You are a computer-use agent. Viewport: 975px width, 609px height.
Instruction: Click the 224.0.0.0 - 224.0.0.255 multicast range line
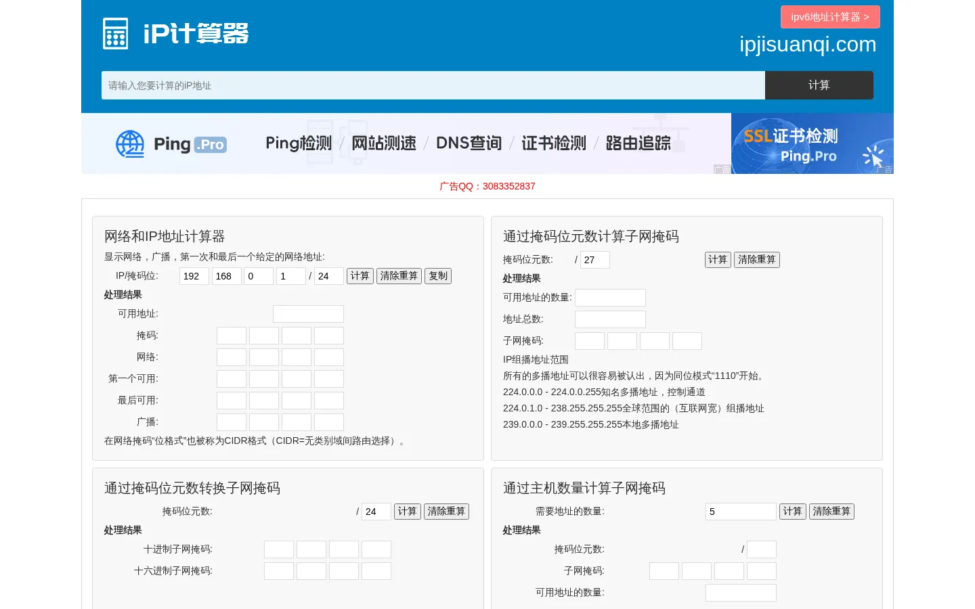pos(604,392)
